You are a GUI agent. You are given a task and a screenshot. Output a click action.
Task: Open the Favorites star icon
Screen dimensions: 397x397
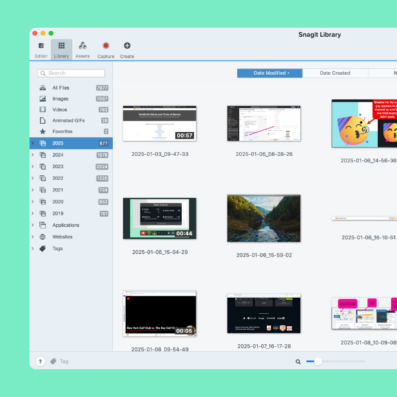[43, 131]
